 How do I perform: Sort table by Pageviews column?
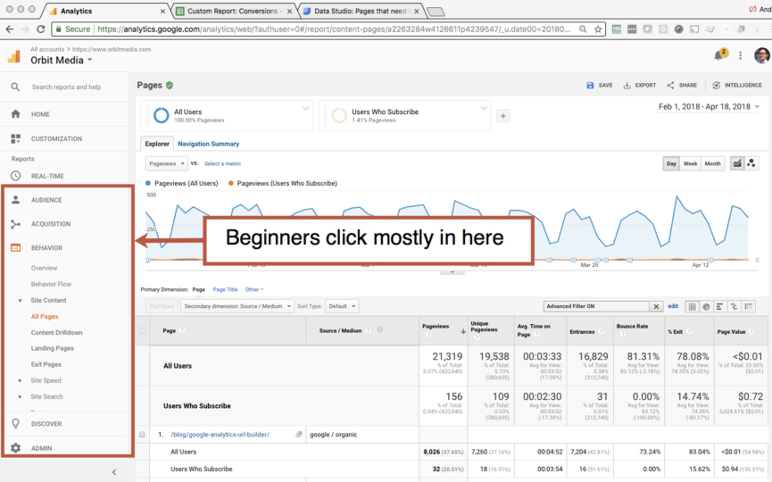coord(435,326)
